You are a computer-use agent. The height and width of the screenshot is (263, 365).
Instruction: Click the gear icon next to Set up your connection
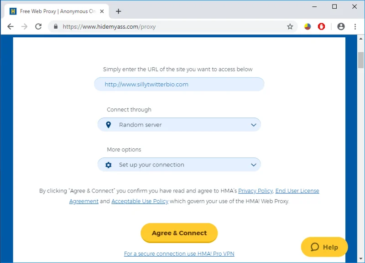tap(108, 165)
